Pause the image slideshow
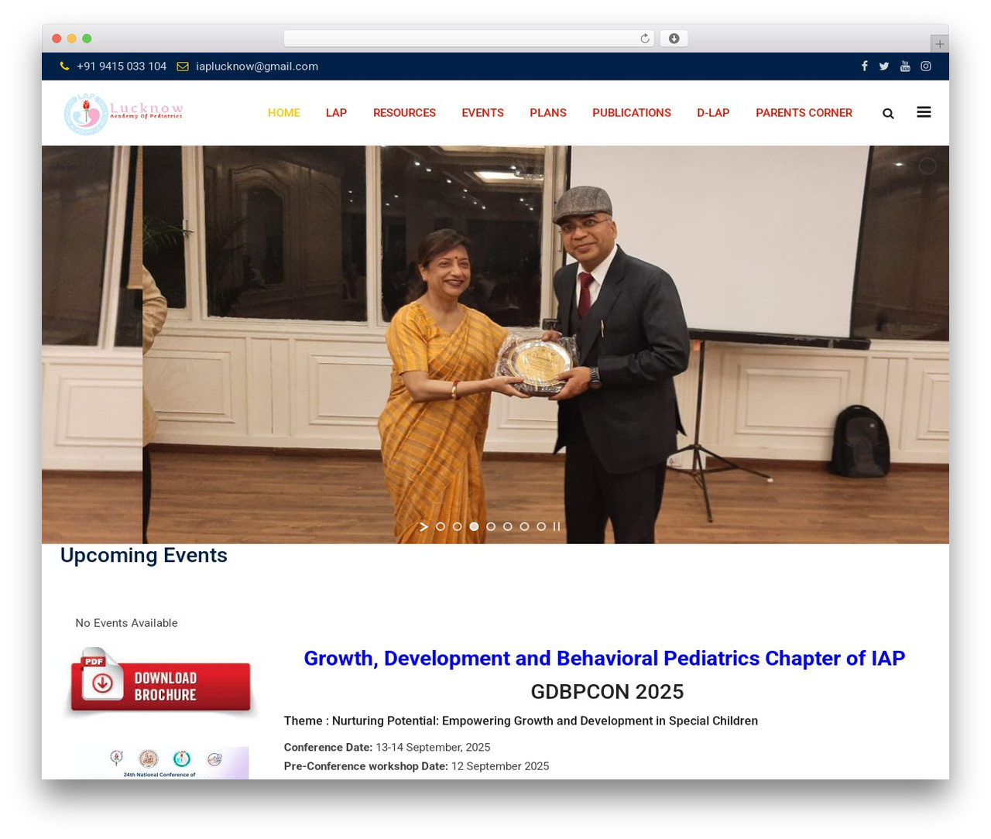The image size is (991, 839). click(557, 526)
